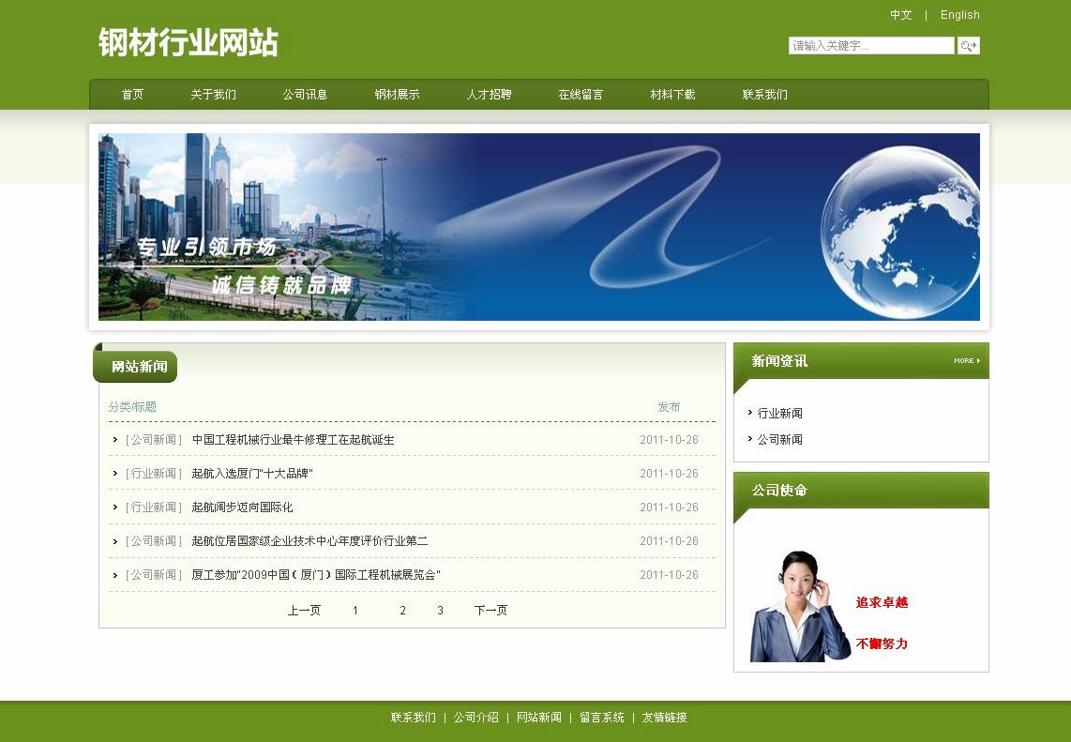Open the 行业新闻 category in sidebar
The image size is (1071, 742).
click(779, 414)
